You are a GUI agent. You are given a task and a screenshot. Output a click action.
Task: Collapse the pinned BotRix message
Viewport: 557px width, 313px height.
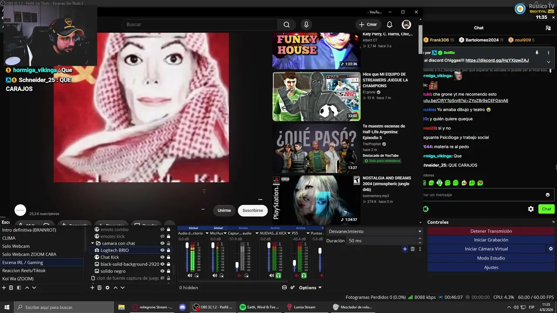pyautogui.click(x=548, y=62)
